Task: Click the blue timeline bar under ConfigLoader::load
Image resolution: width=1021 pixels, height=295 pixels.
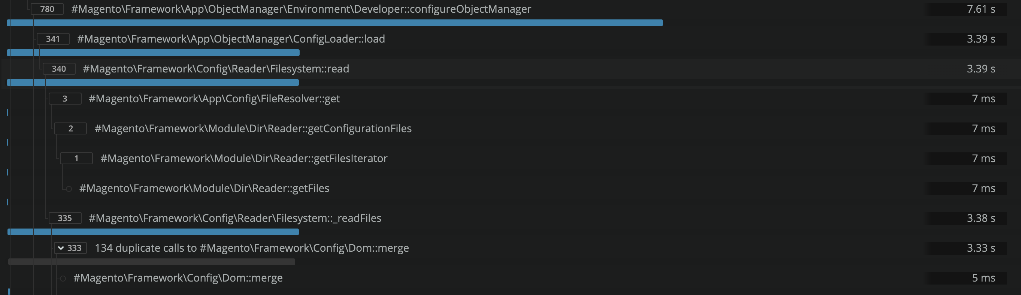Action: click(x=153, y=53)
